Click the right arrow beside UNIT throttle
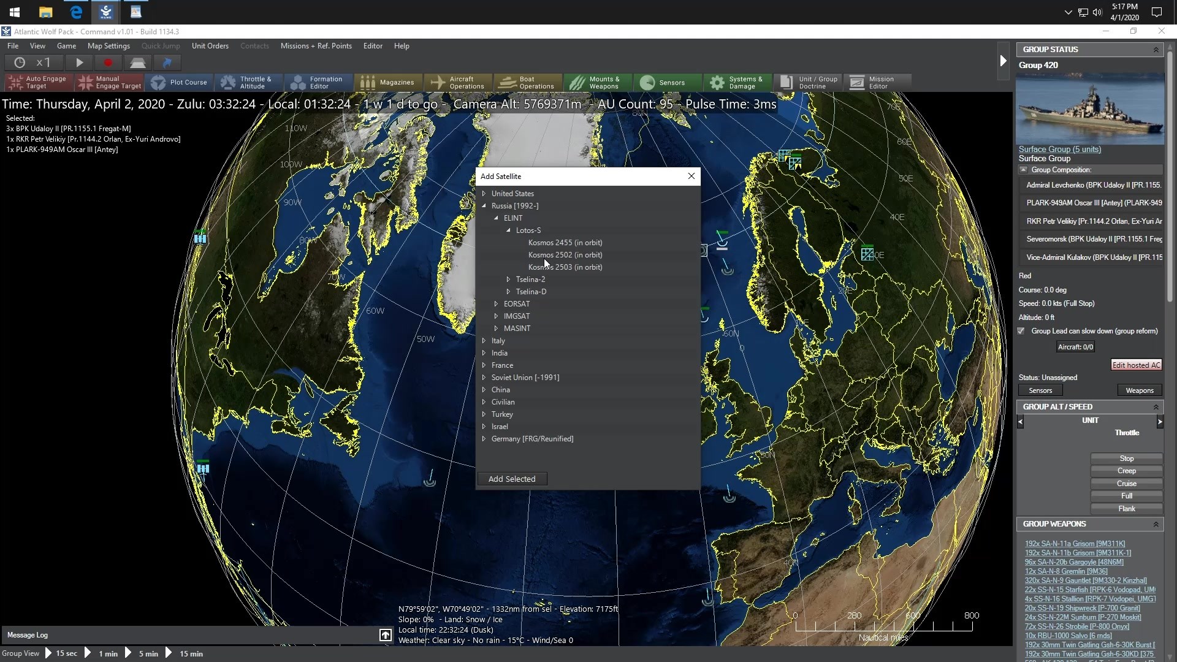Viewport: 1177px width, 662px height. click(1160, 421)
